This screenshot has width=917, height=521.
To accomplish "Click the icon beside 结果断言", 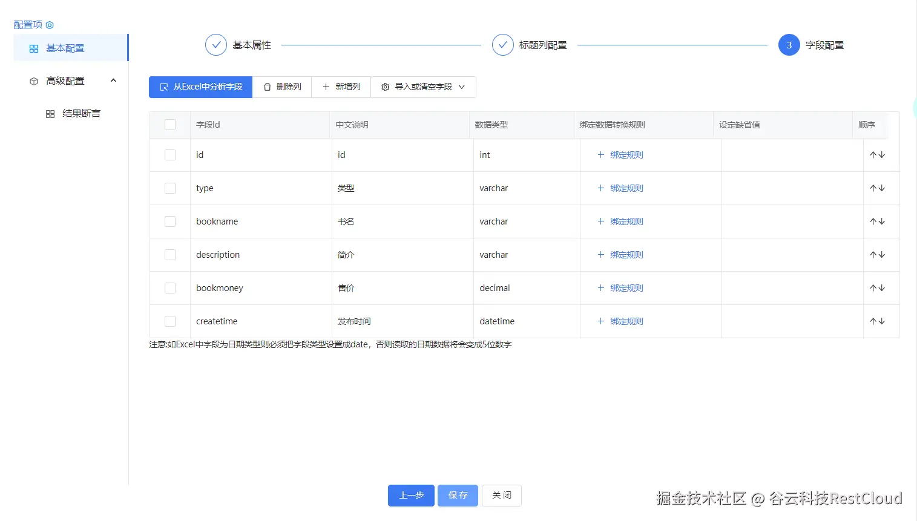I will click(50, 113).
